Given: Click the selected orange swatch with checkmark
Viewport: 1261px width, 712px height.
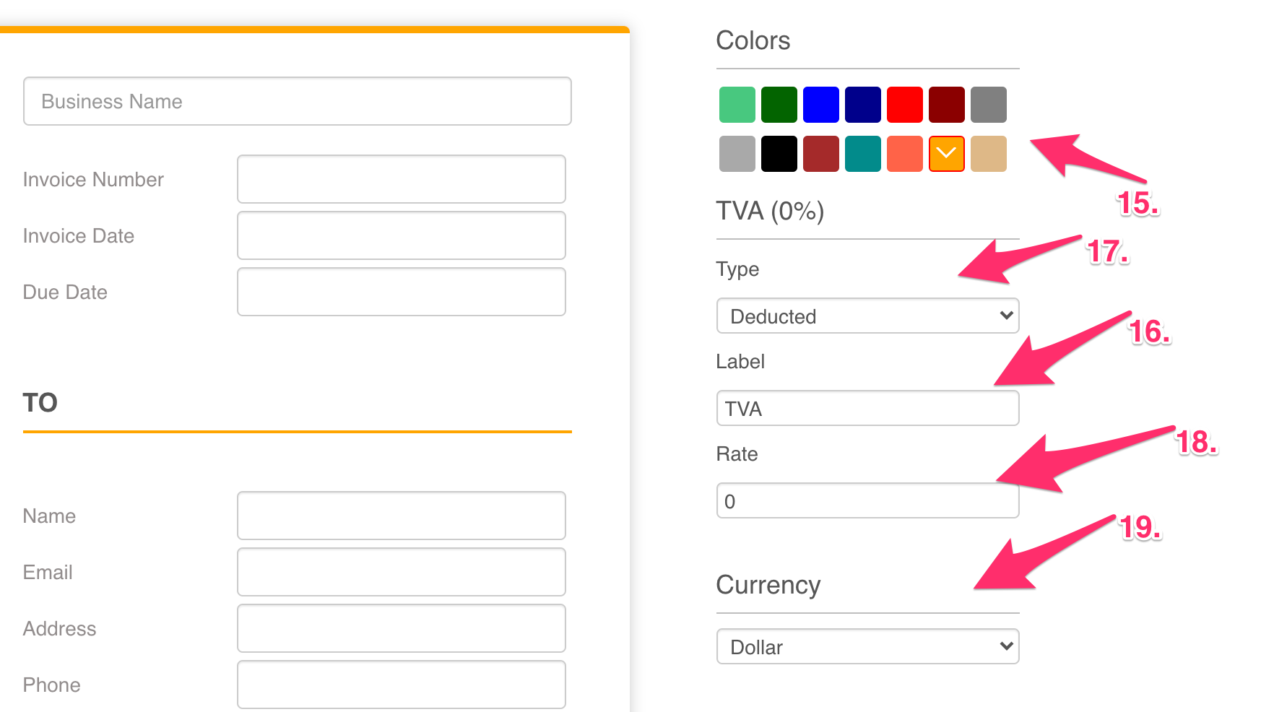Looking at the screenshot, I should [x=946, y=154].
